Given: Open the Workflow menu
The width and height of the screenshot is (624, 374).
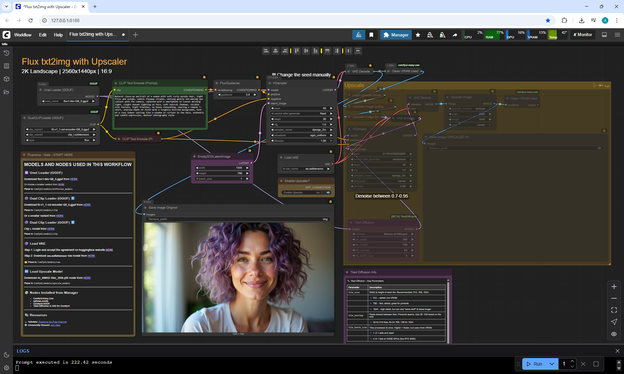Looking at the screenshot, I should tap(23, 35).
